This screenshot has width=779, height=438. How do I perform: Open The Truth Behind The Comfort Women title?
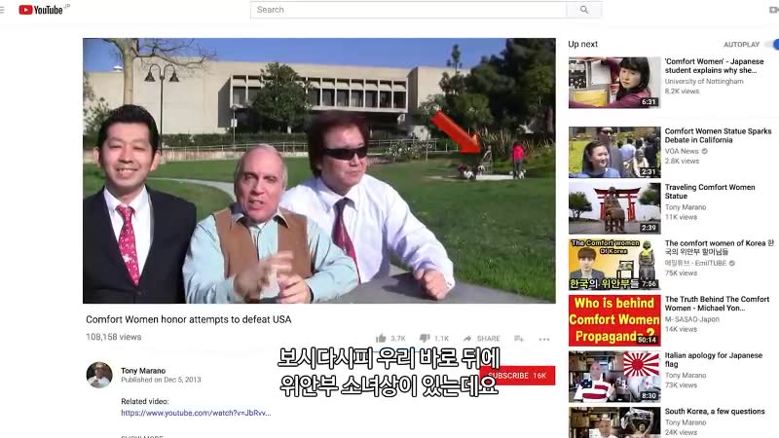(x=717, y=304)
